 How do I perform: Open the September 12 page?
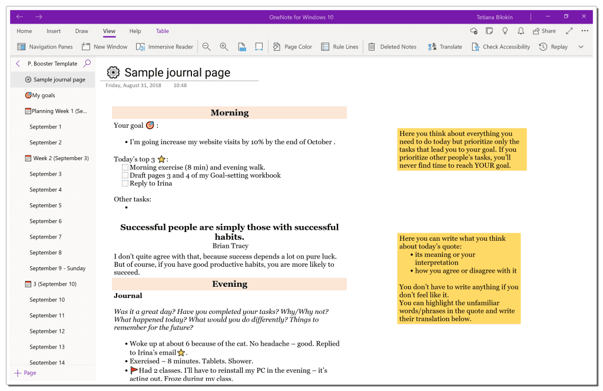(x=52, y=331)
